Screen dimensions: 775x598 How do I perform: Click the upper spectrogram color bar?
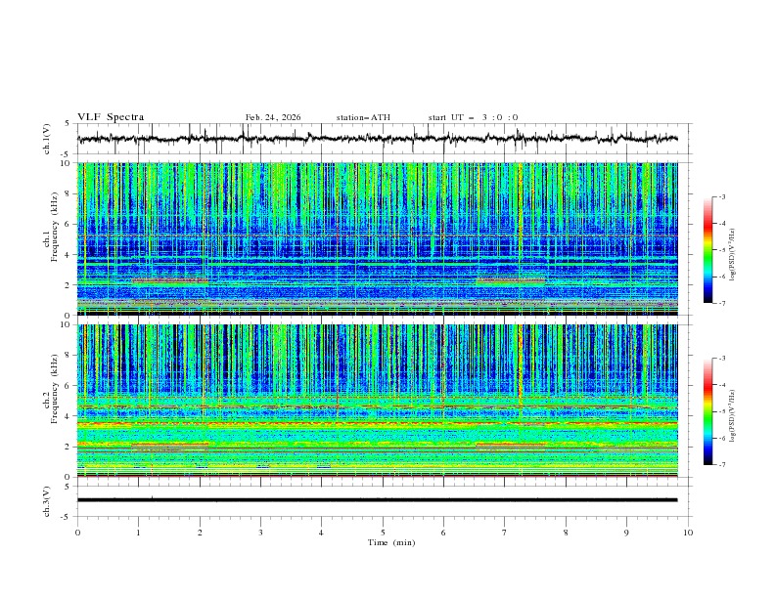click(707, 250)
